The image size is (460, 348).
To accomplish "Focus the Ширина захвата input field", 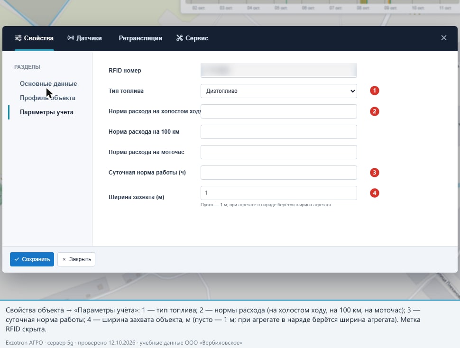I will [279, 193].
